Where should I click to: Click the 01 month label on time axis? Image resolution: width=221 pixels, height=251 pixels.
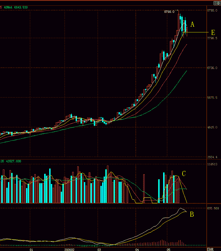coord(31,249)
